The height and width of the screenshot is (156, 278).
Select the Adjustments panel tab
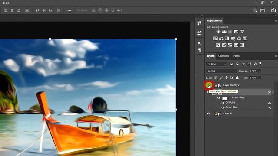click(x=214, y=20)
